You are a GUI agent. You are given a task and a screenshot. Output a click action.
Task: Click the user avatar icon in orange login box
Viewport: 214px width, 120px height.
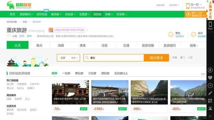(189, 14)
